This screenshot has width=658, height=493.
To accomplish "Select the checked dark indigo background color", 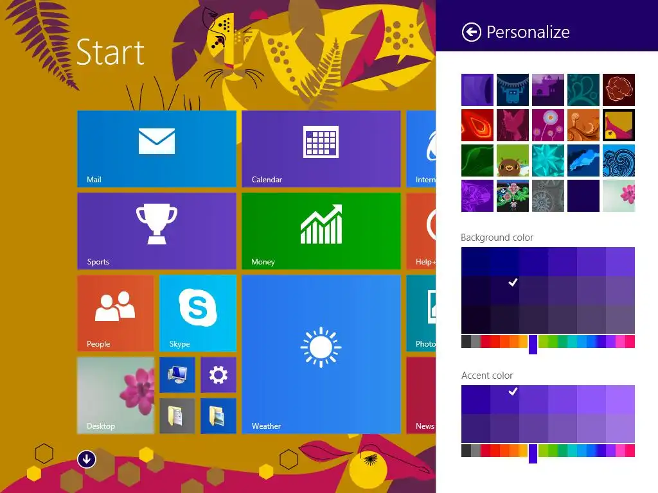I will coord(505,291).
